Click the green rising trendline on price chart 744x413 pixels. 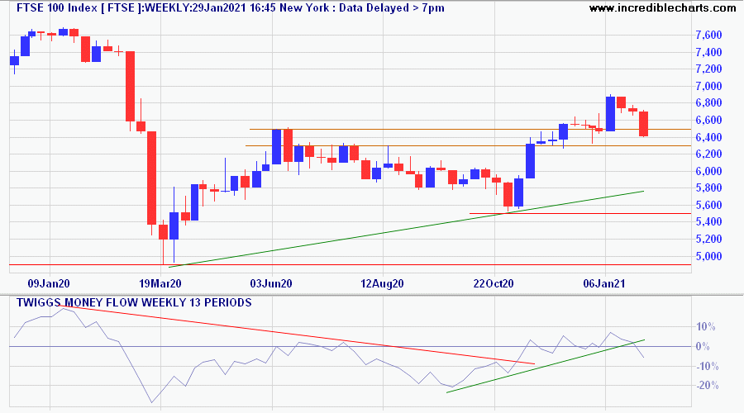coord(406,229)
